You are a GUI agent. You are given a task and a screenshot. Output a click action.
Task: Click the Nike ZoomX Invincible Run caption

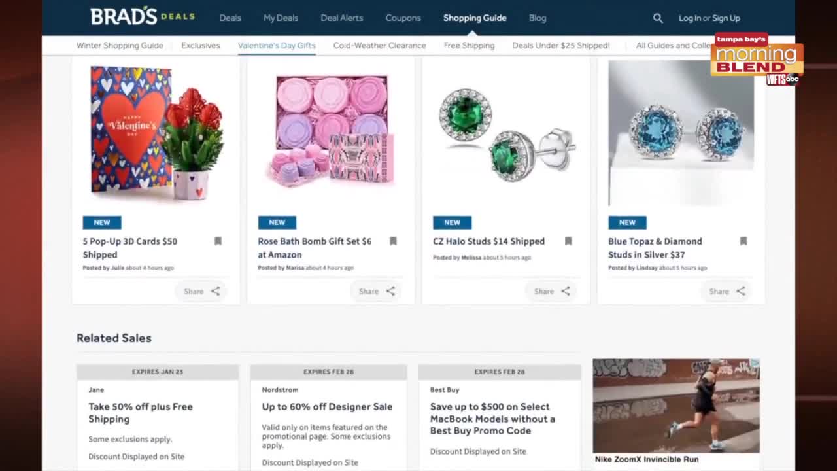tap(647, 459)
